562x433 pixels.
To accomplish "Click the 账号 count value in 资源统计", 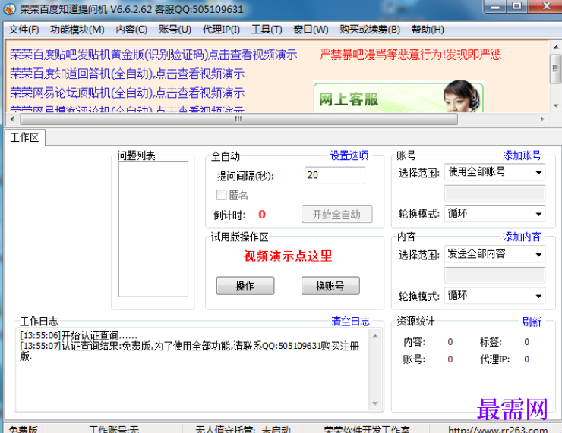I will 450,359.
